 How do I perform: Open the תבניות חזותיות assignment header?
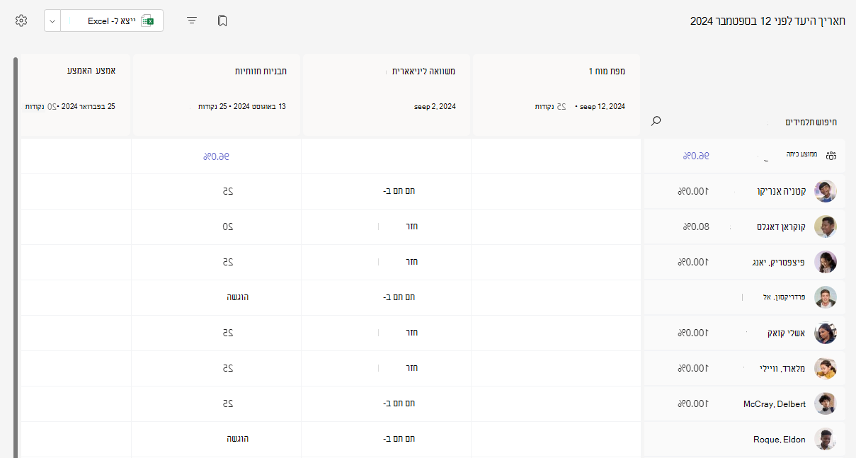(x=217, y=94)
